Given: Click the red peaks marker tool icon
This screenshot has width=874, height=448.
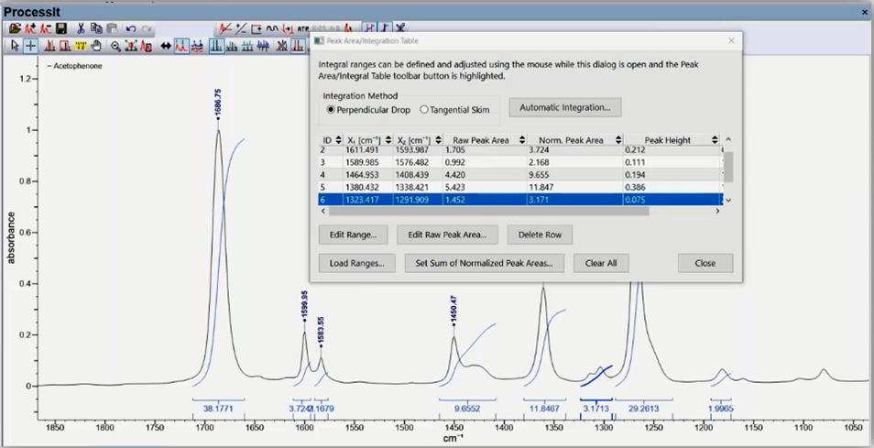Looking at the screenshot, I should [x=49, y=46].
